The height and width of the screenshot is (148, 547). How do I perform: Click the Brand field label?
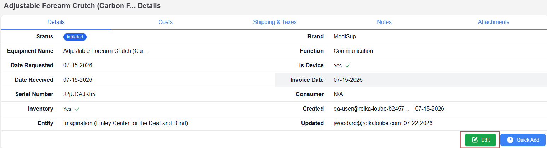tap(316, 37)
